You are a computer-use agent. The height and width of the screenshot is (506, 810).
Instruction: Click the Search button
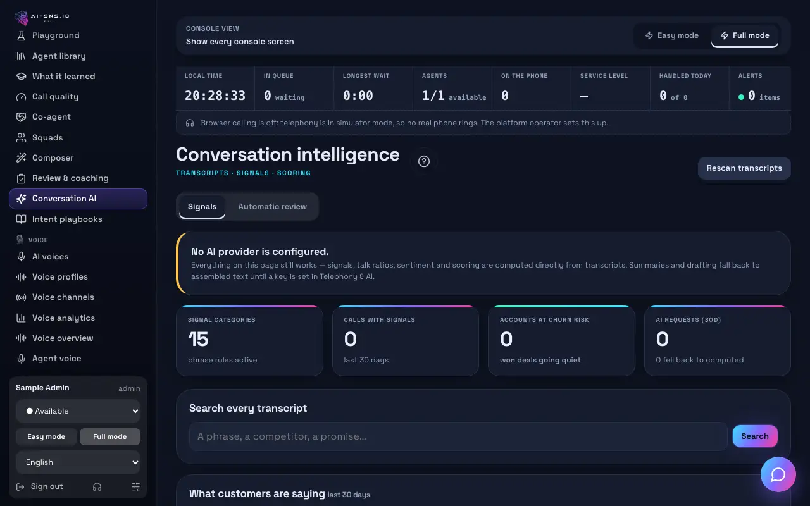755,436
